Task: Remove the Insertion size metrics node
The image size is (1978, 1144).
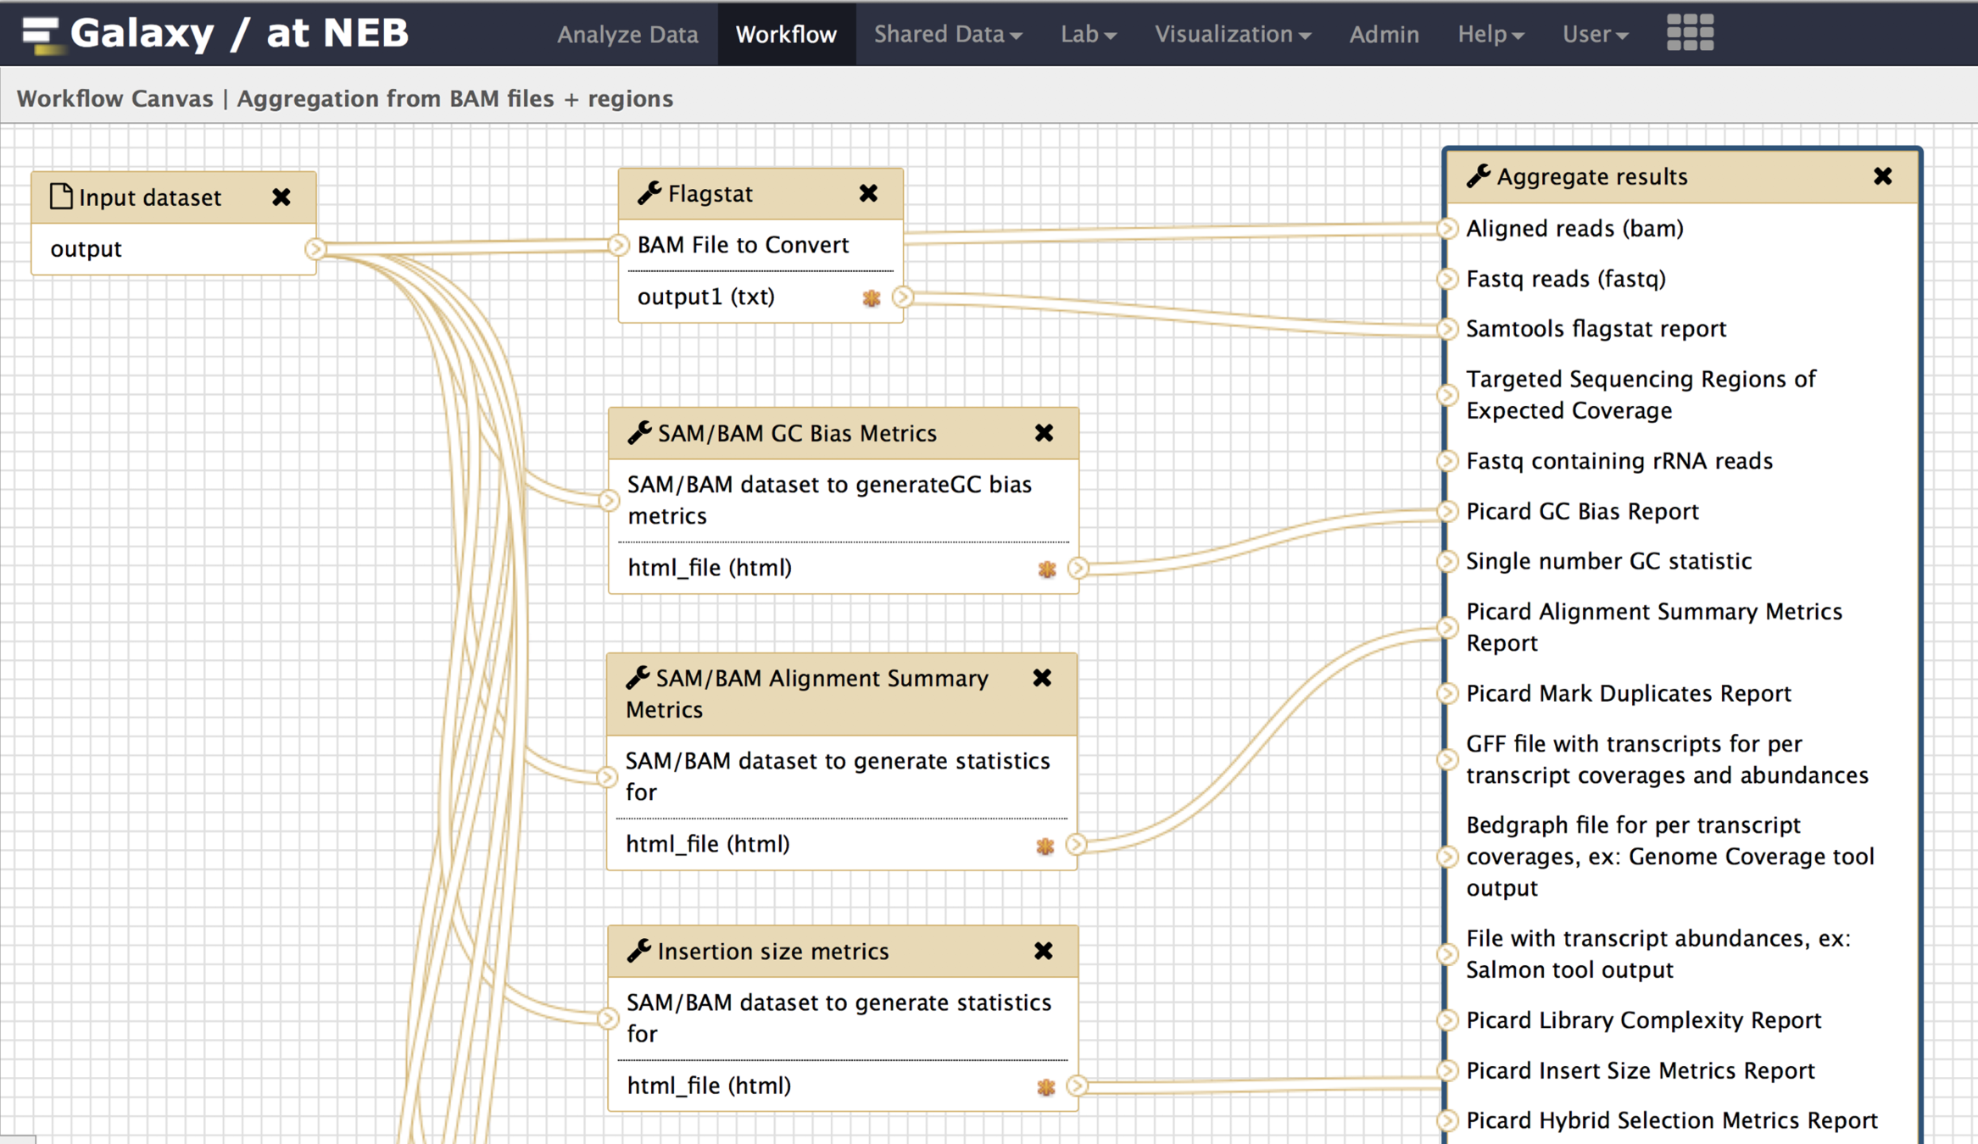Action: (x=1043, y=951)
